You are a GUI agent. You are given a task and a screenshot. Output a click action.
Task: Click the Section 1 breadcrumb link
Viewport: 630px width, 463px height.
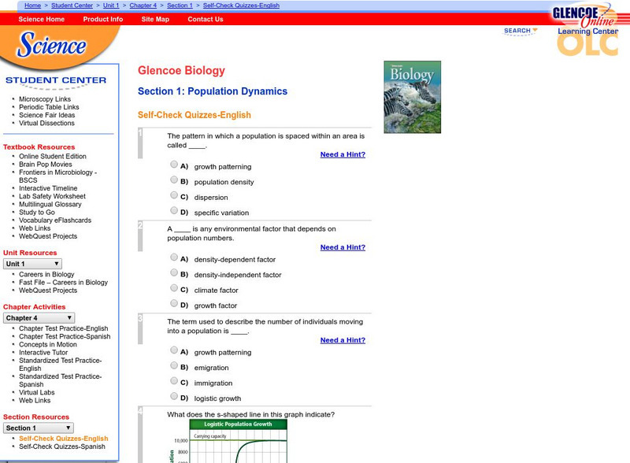click(x=180, y=6)
